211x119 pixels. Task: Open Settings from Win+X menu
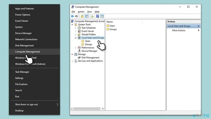(x=34, y=78)
